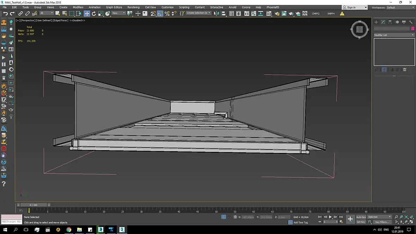Open the selection filter 'All' dropdown
The width and height of the screenshot is (416, 234).
tap(47, 13)
